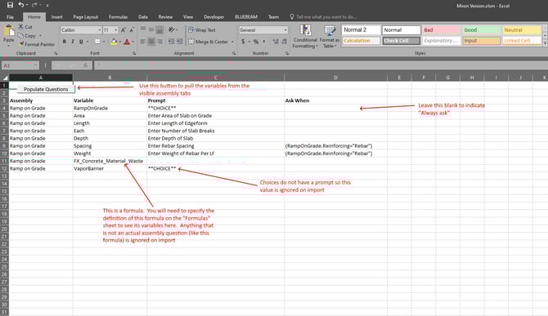The image size is (548, 316).
Task: Apply the Normal 2 cell style
Action: (361, 30)
